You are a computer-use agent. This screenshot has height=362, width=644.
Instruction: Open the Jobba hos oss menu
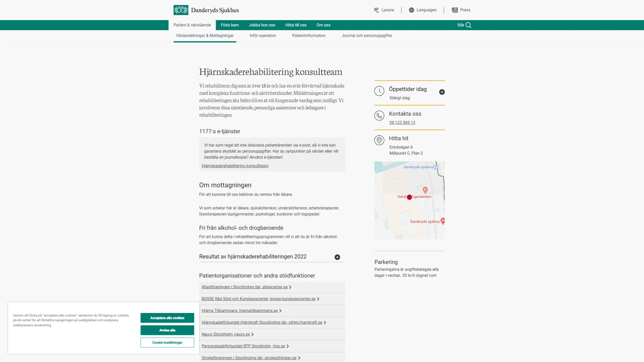pos(262,25)
